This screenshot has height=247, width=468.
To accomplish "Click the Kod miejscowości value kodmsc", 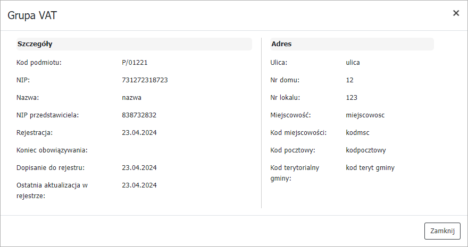I will (x=358, y=133).
